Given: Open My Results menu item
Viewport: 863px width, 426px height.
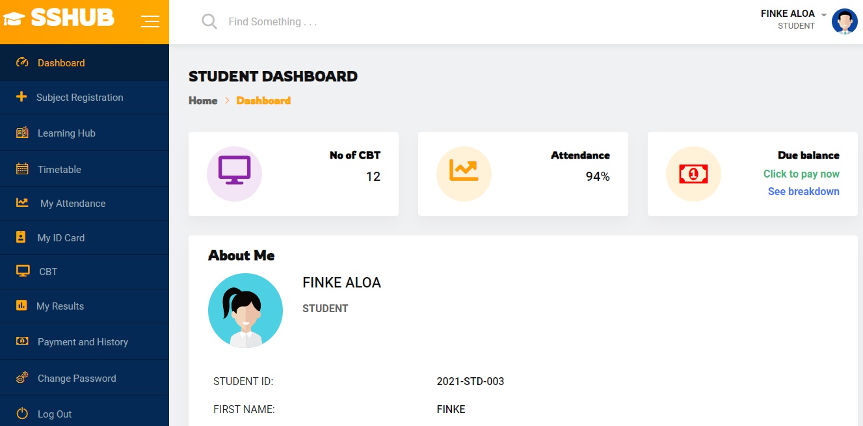Looking at the screenshot, I should (x=60, y=306).
